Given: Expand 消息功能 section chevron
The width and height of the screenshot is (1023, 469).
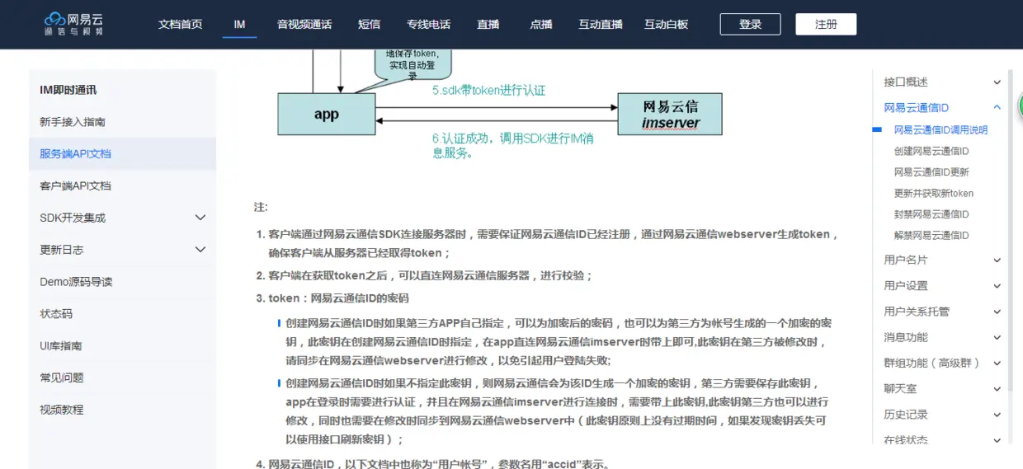Looking at the screenshot, I should [997, 338].
